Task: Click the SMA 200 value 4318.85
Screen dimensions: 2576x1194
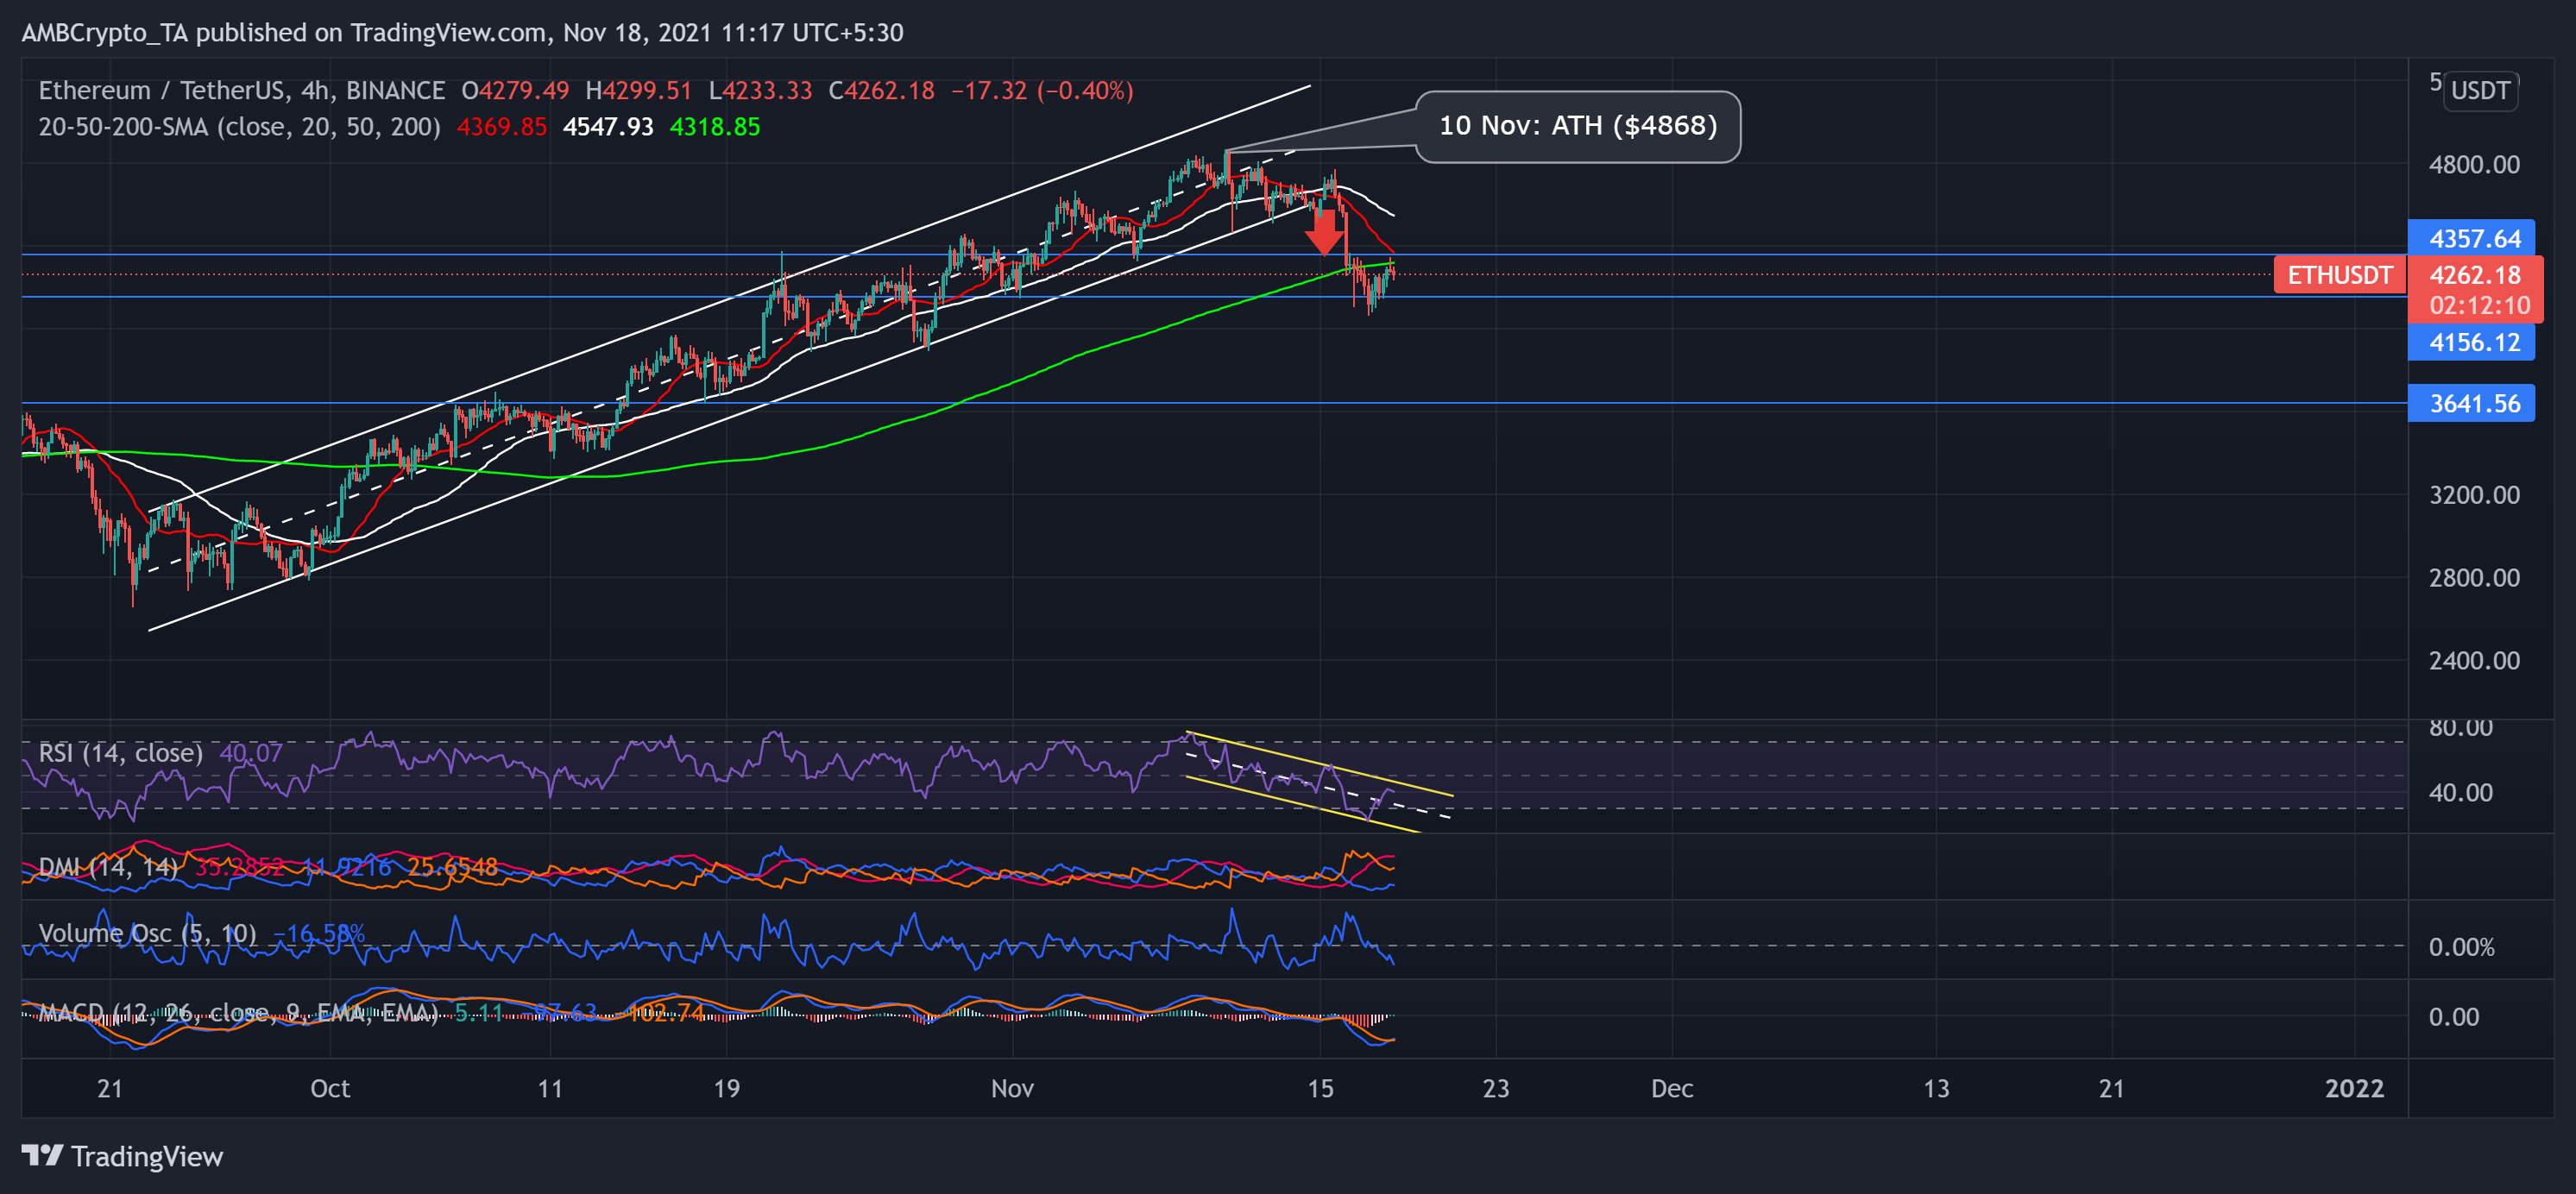Action: [x=714, y=127]
